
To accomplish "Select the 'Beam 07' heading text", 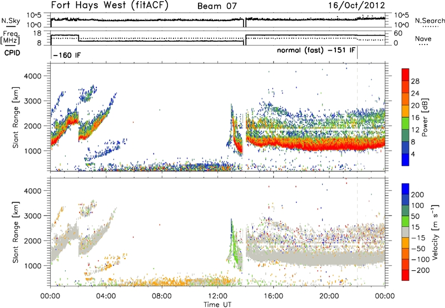I will [x=217, y=6].
